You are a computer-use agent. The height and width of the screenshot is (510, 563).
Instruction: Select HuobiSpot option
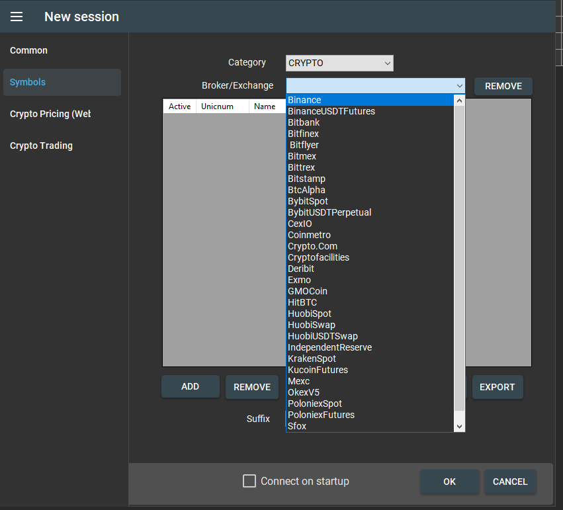[370, 314]
